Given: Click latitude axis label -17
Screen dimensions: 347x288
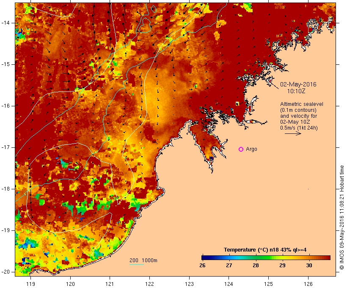Looking at the screenshot, I should click(x=6, y=147).
